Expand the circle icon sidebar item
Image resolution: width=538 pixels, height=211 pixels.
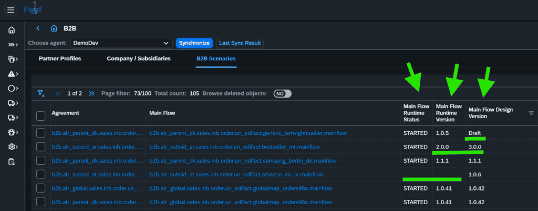(x=13, y=88)
